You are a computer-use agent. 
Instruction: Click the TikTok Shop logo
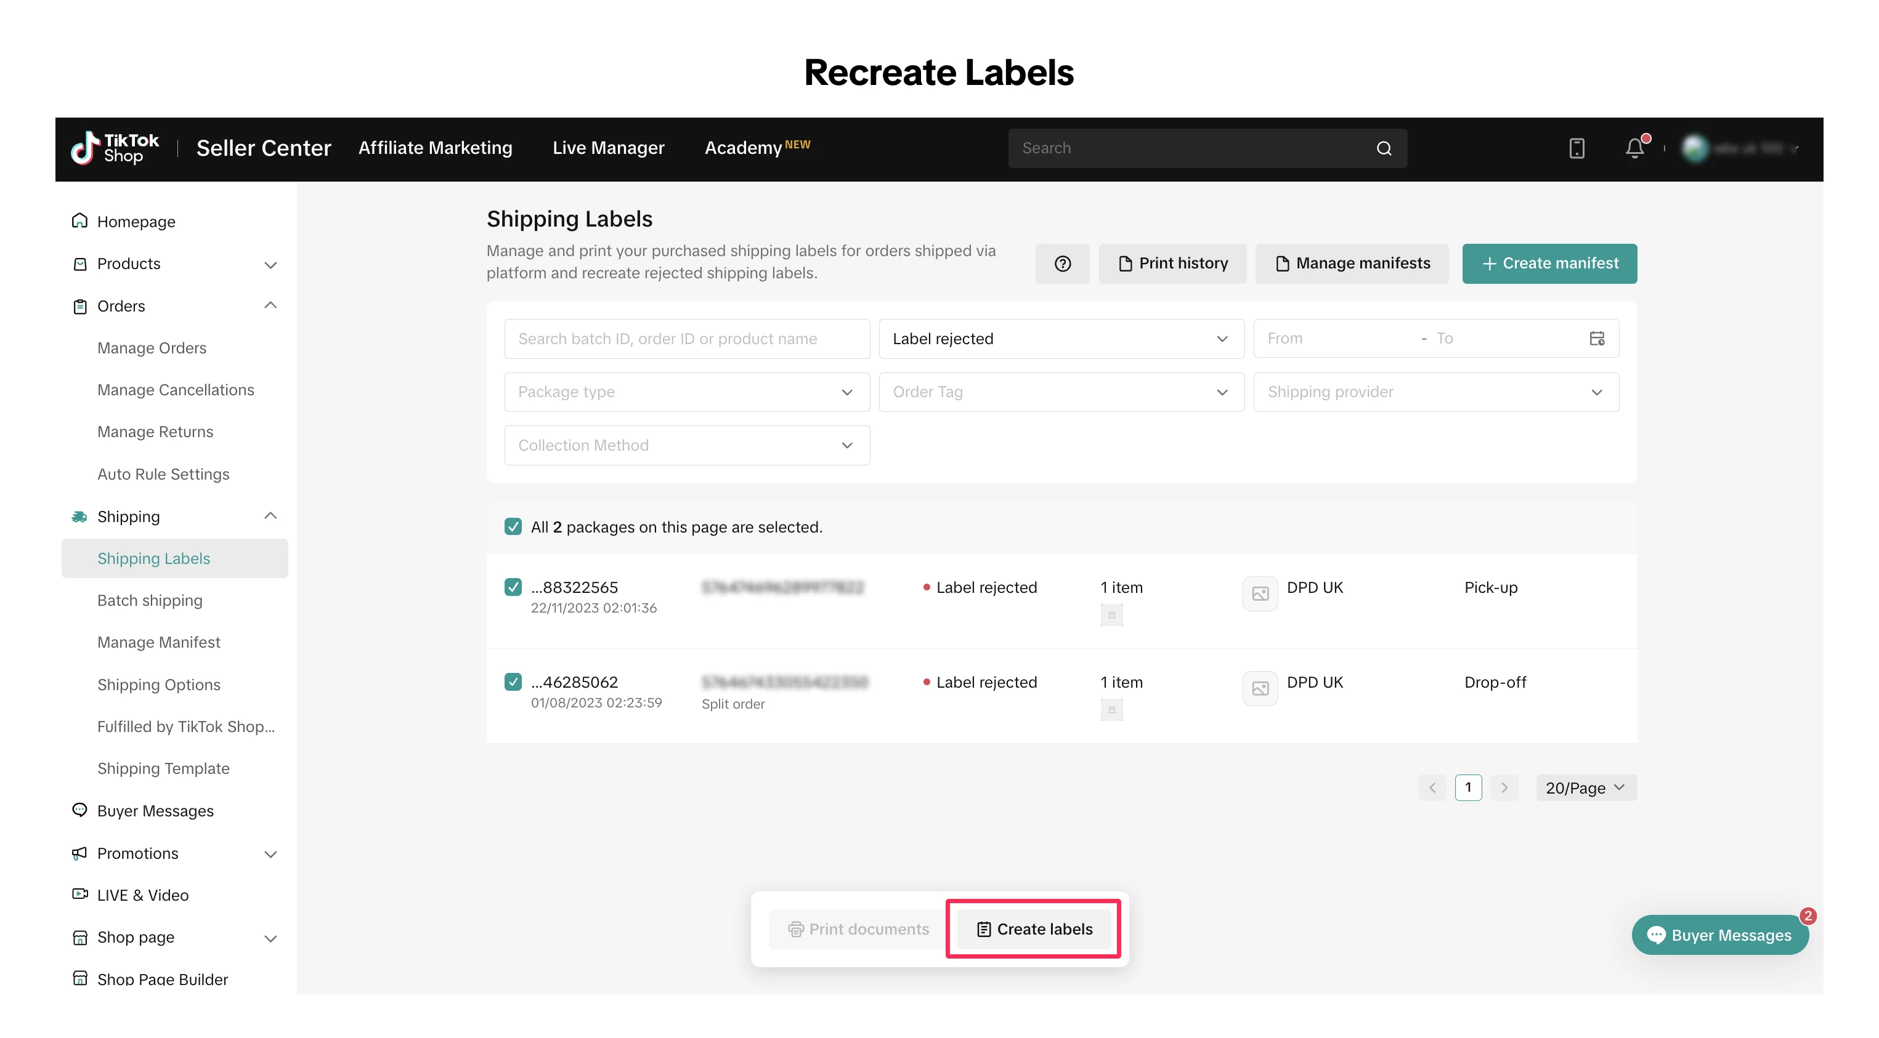[x=115, y=148]
